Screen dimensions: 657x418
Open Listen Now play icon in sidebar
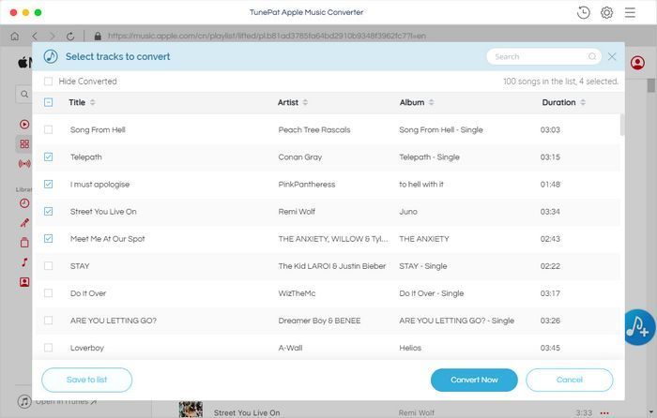[x=24, y=125]
